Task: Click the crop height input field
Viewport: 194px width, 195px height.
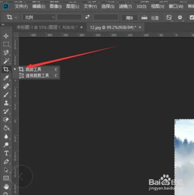Action: 106,17
